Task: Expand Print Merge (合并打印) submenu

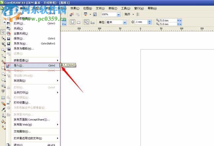Action: point(33,93)
